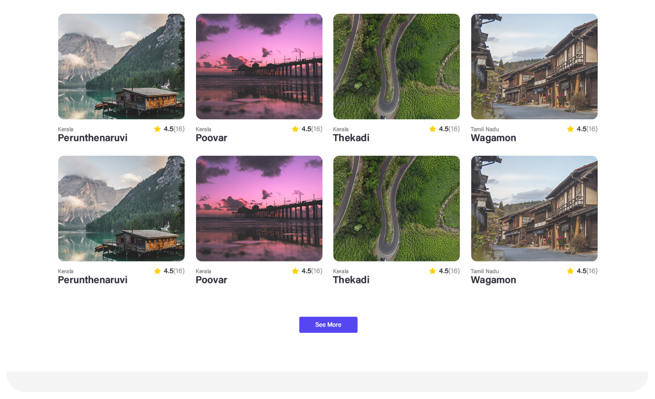655x399 pixels.
Task: Click the star icon on top-row Poovar card
Action: pyautogui.click(x=295, y=129)
